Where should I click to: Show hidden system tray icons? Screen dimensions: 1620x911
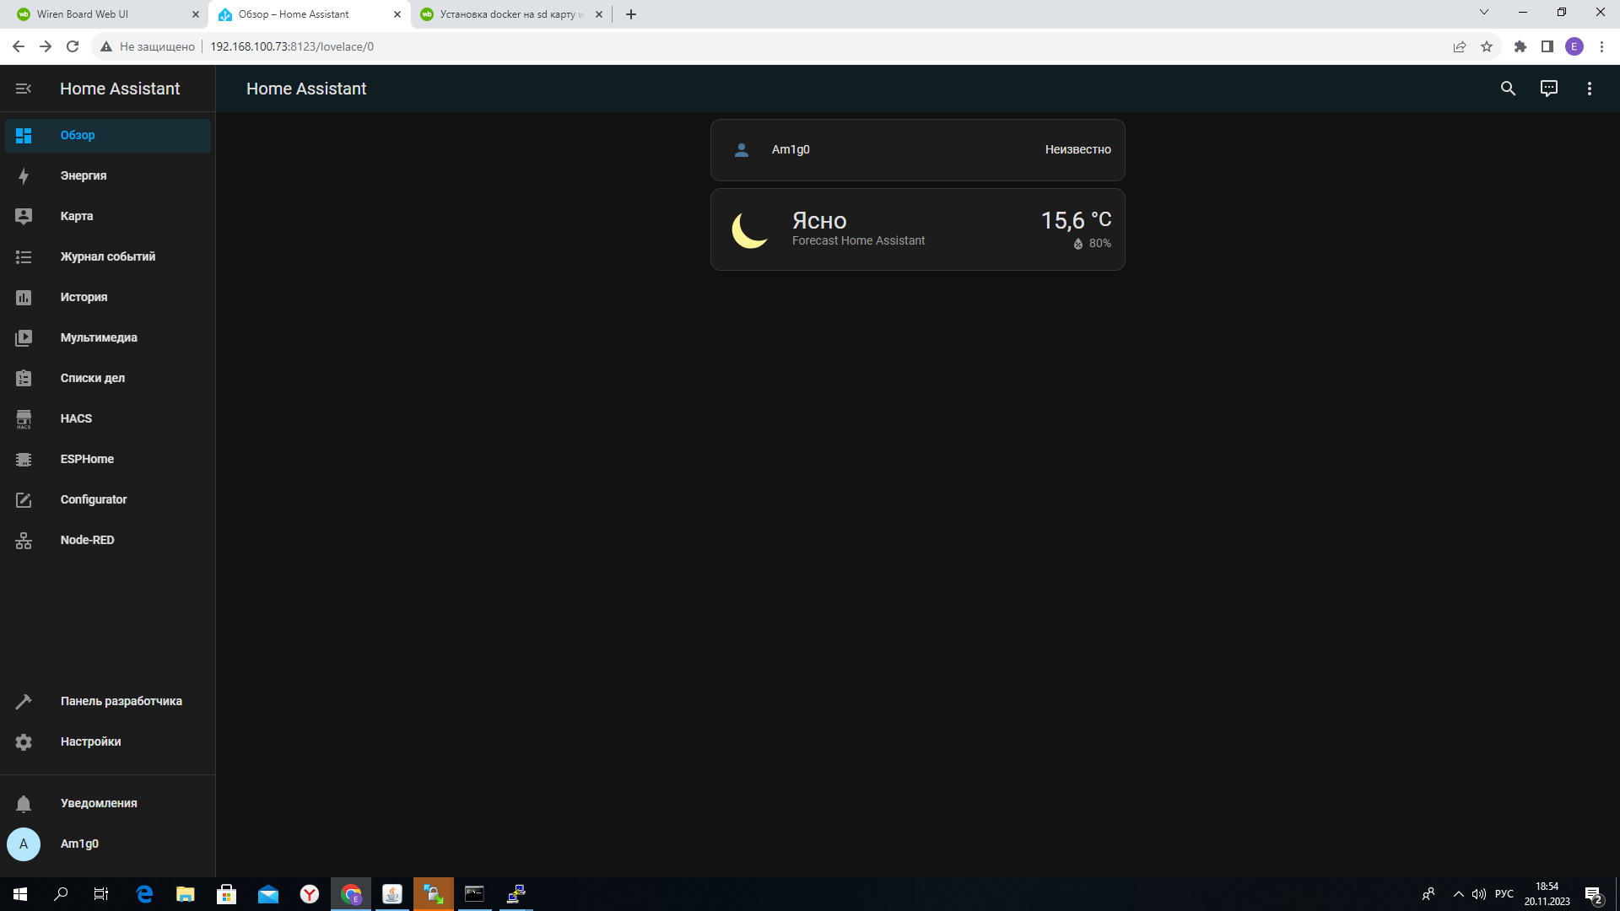tap(1458, 894)
